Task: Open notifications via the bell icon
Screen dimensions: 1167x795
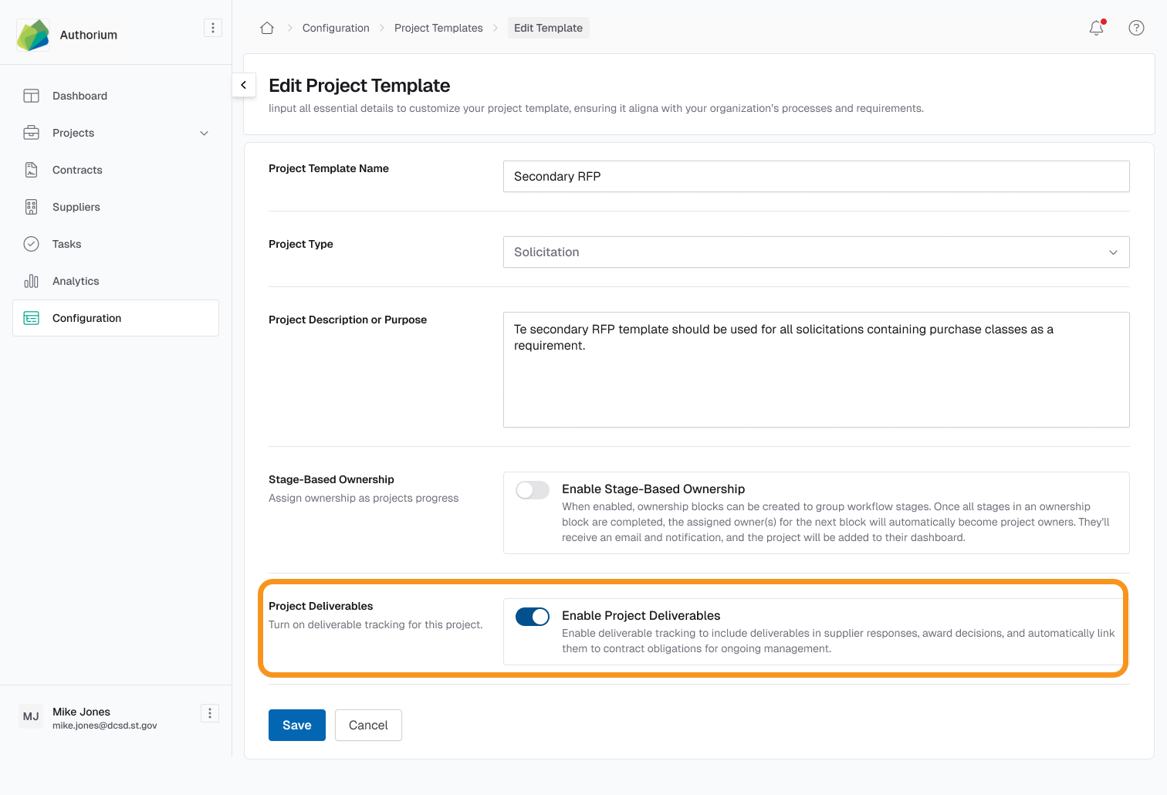Action: coord(1096,28)
